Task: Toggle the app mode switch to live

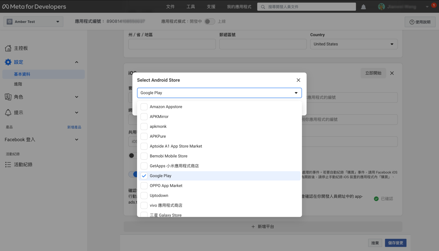Action: 210,21
